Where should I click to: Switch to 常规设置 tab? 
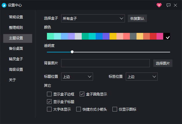(x=16, y=17)
